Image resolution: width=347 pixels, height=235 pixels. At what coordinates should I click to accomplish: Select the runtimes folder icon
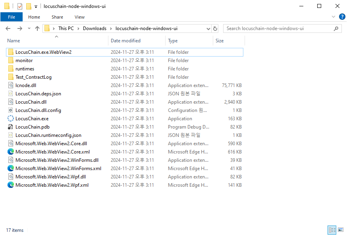pyautogui.click(x=11, y=69)
